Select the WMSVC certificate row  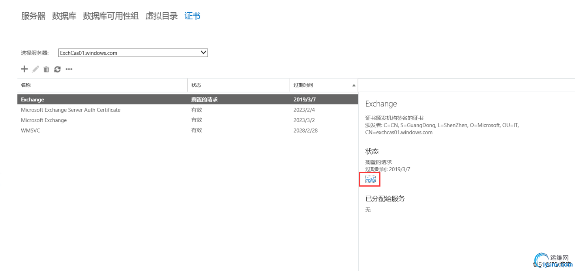click(187, 130)
